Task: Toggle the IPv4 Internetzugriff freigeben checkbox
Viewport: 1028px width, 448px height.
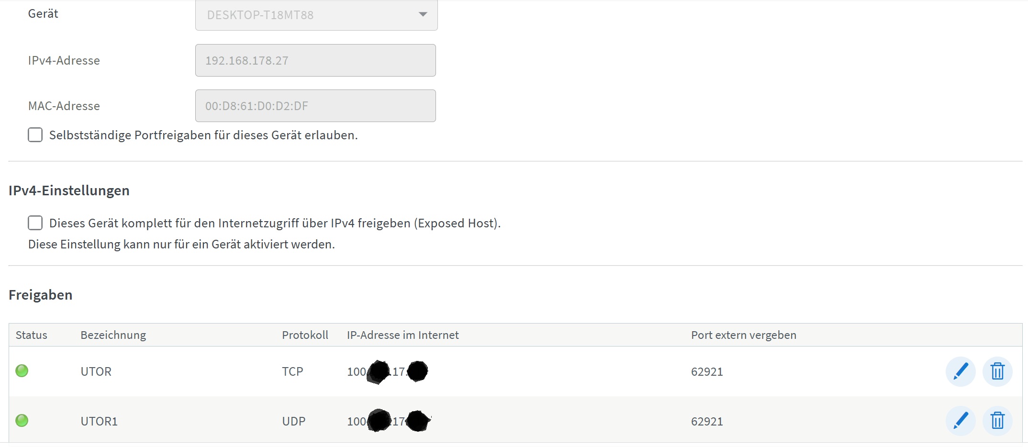Action: (x=35, y=223)
